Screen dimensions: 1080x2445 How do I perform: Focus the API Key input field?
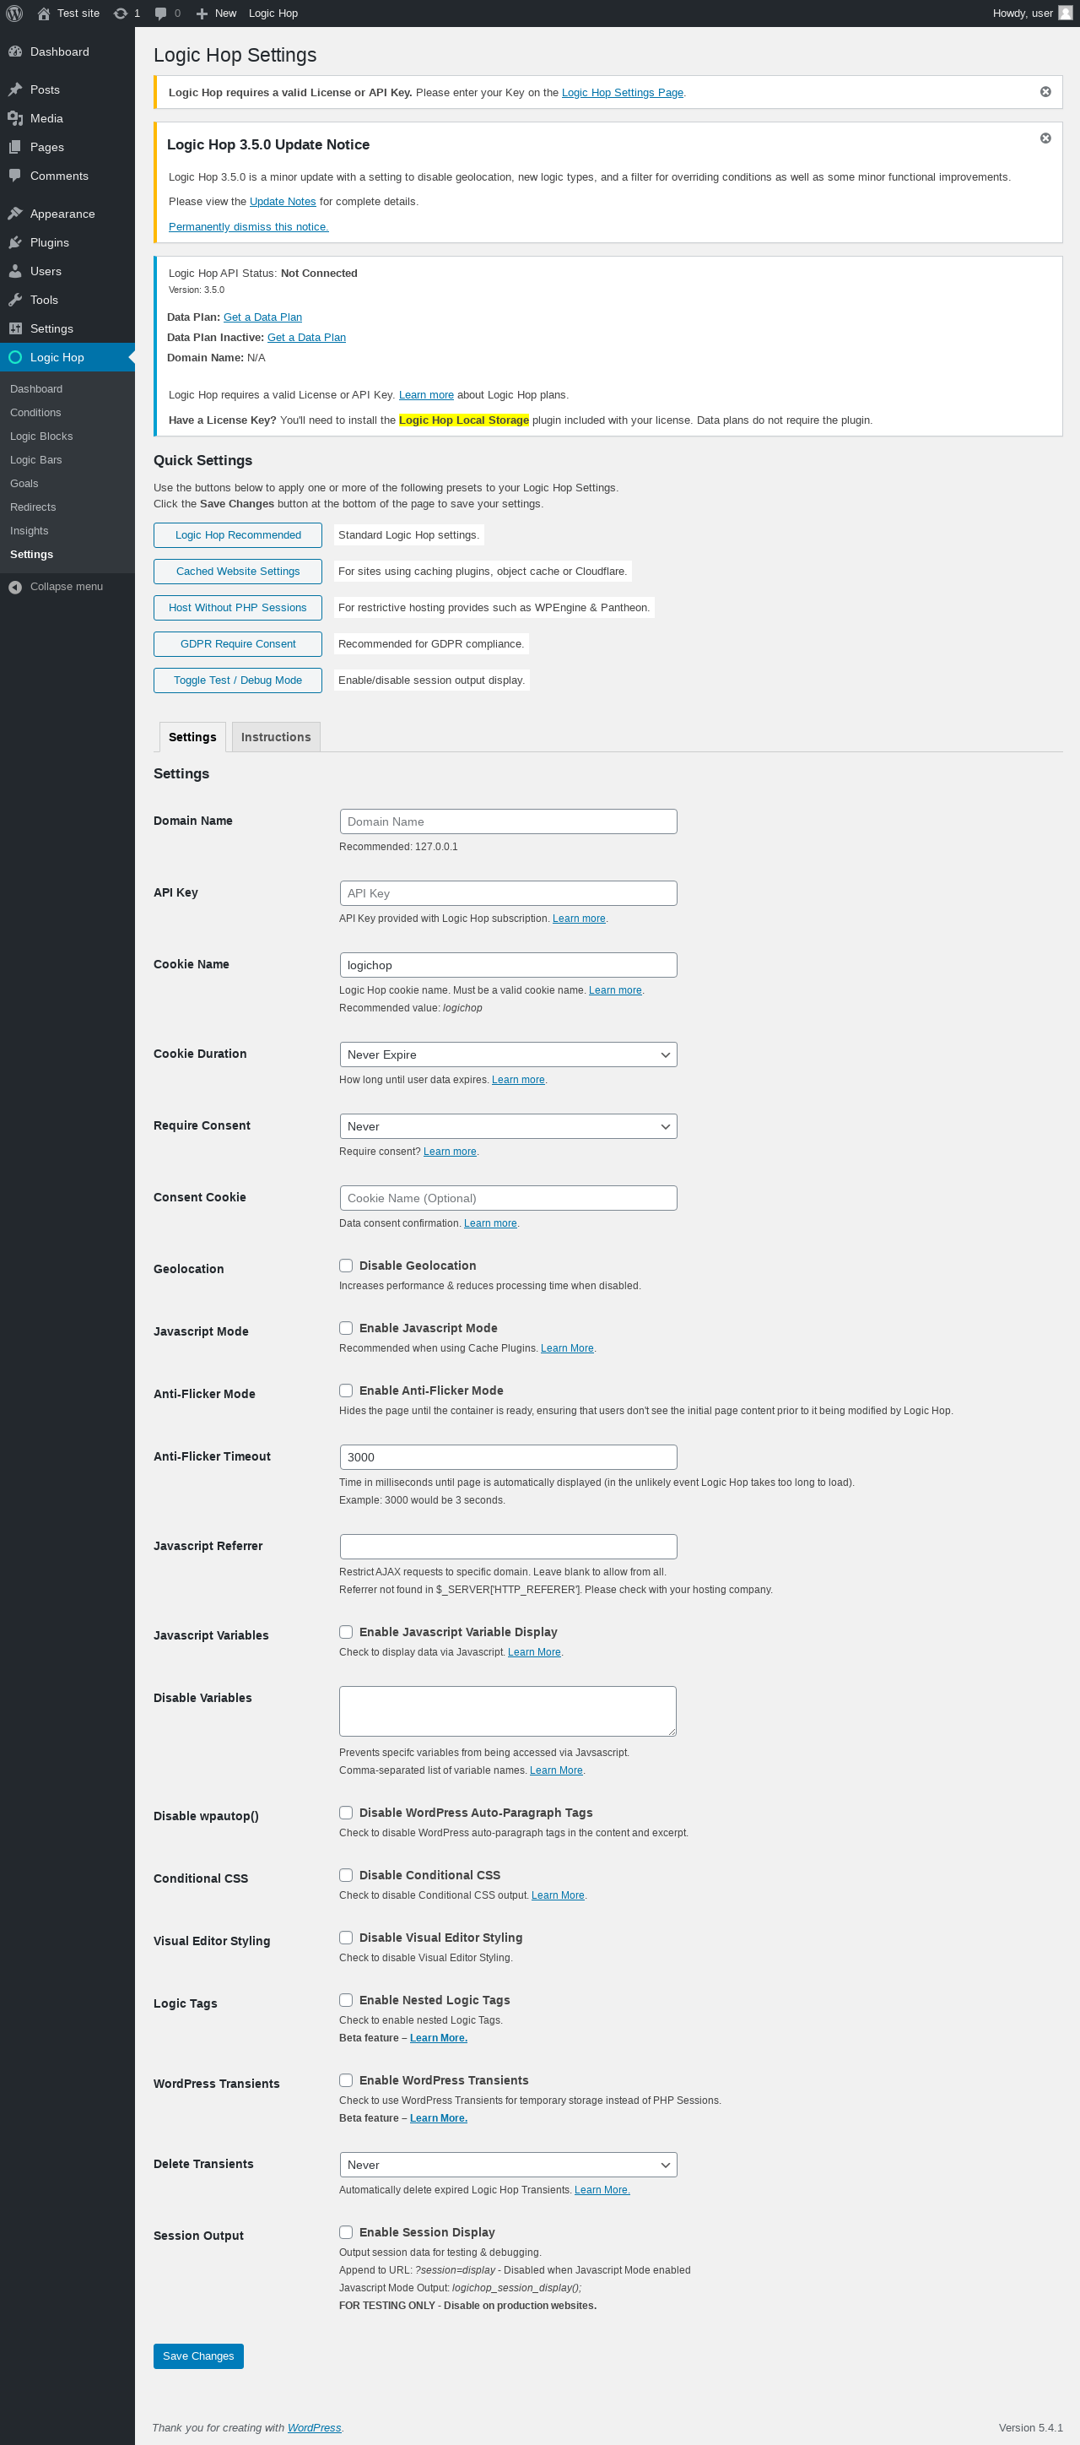508,893
